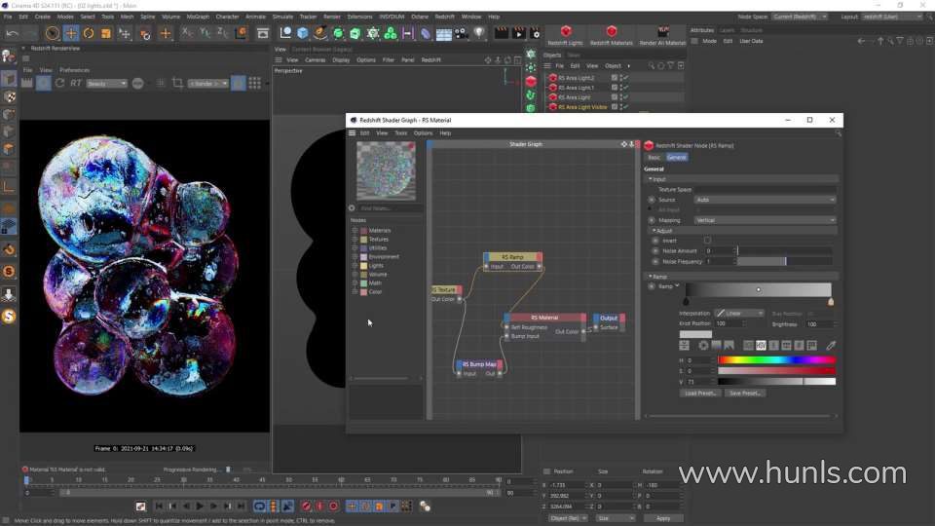Expand the Textures node category
The image size is (935, 526).
click(355, 239)
